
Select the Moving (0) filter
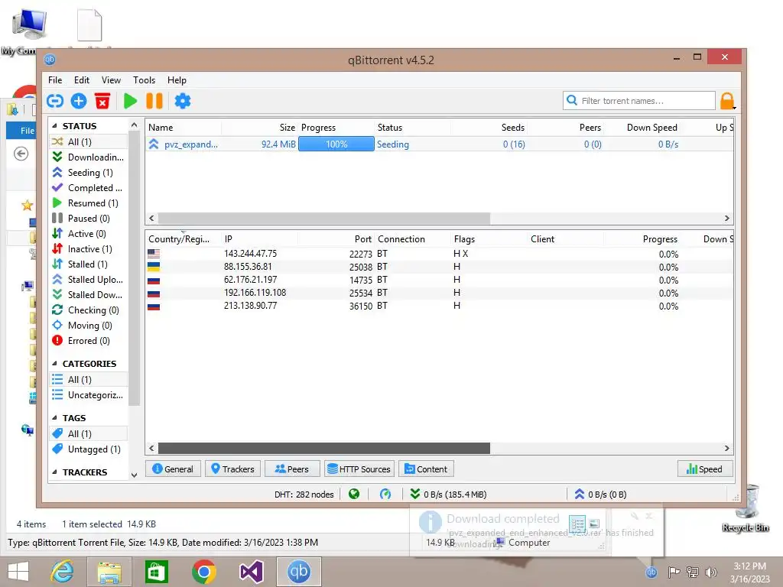coord(89,326)
